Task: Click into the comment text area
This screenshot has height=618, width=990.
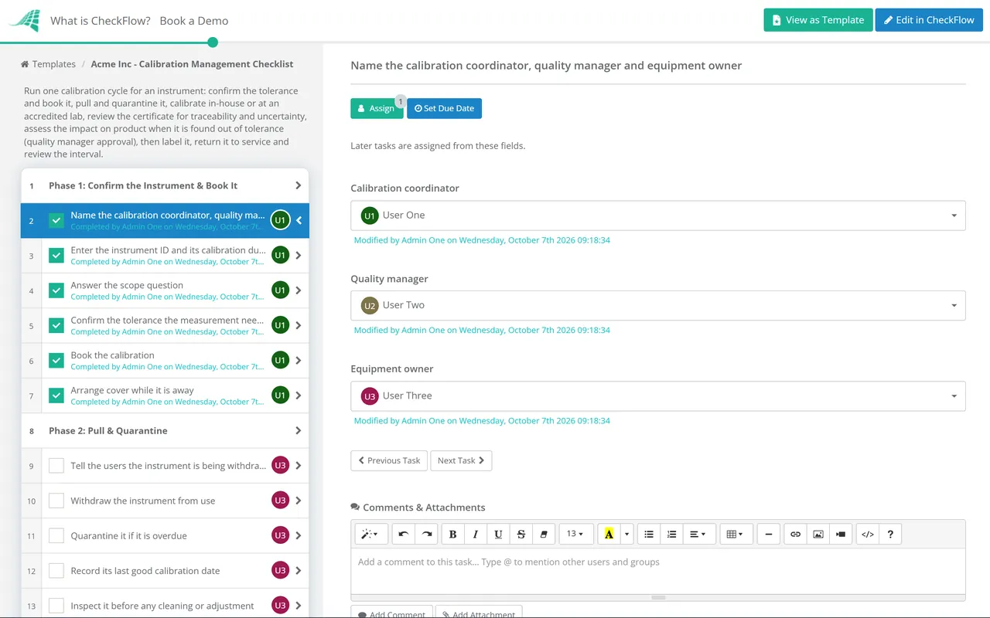Action: (x=658, y=571)
